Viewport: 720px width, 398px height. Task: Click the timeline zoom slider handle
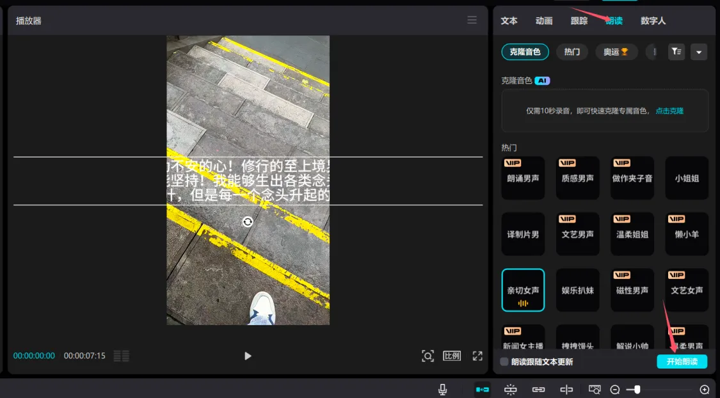[x=637, y=389]
